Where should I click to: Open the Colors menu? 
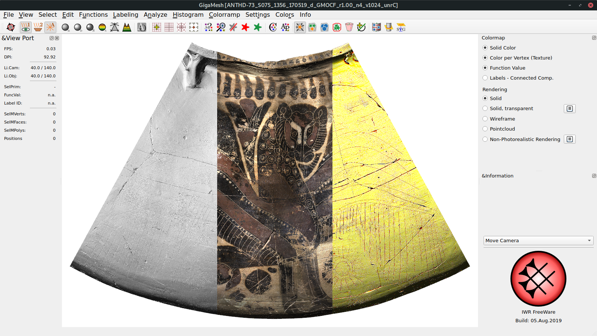click(285, 15)
